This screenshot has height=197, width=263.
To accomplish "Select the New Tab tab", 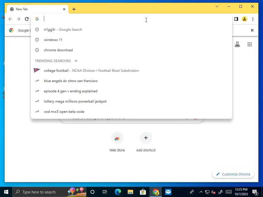I will 37,9.
